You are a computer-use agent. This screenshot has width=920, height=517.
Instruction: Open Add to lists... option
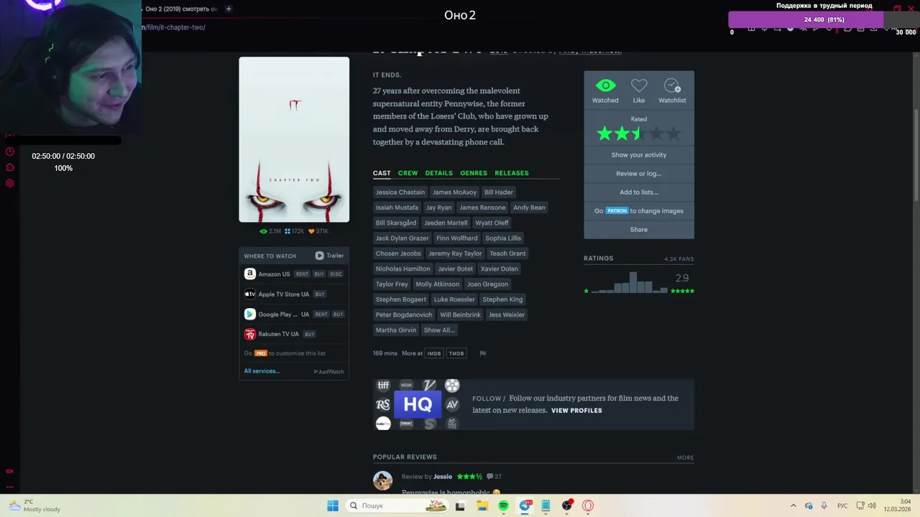639,192
